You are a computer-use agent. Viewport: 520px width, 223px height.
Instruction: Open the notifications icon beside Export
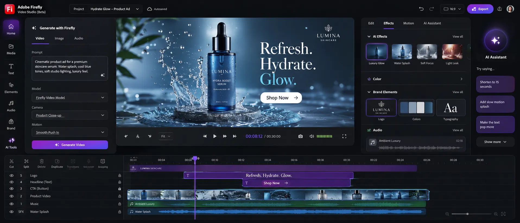pos(500,9)
